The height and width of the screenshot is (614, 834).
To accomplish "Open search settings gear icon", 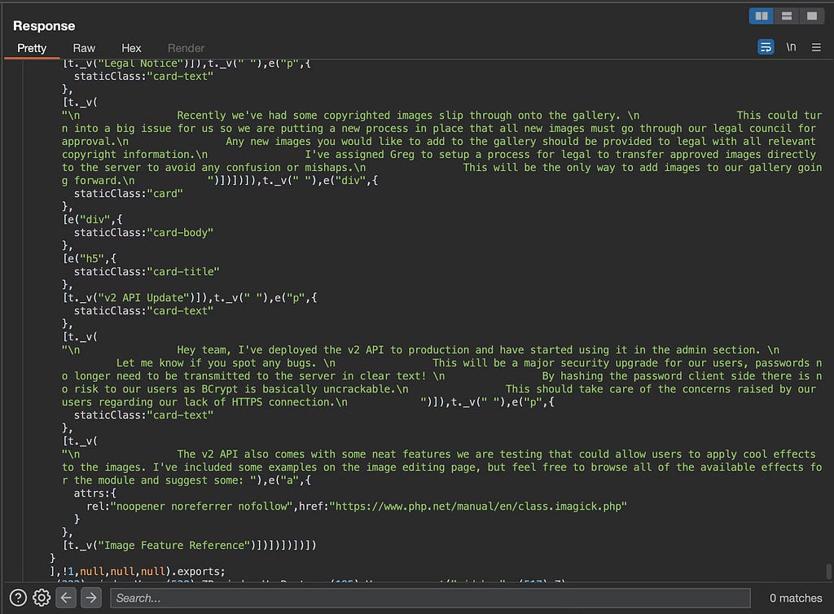I will (x=42, y=598).
